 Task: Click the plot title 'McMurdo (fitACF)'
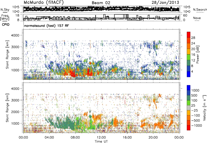click(x=43, y=2)
